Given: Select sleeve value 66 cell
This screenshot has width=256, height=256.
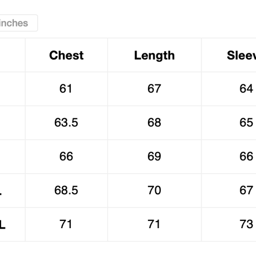Looking at the screenshot, I should point(229,156).
